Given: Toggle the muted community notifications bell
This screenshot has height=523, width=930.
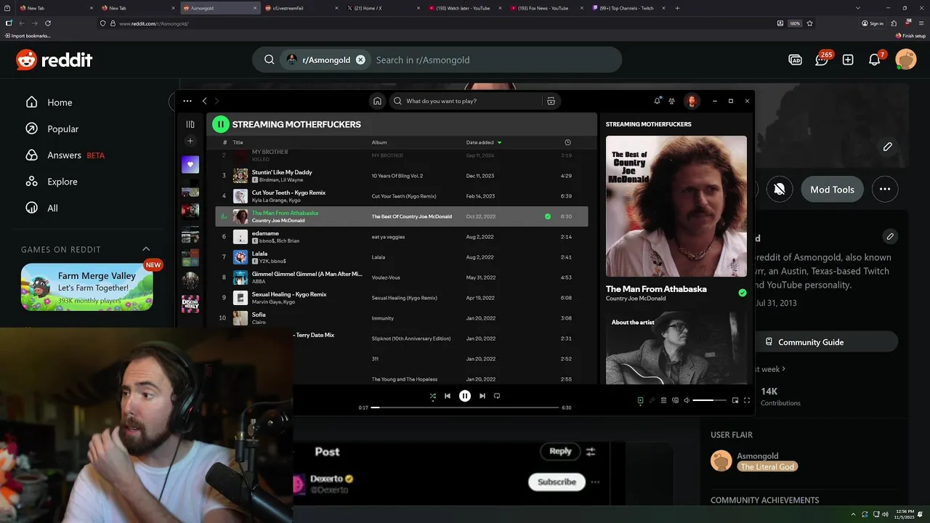Looking at the screenshot, I should pos(779,190).
